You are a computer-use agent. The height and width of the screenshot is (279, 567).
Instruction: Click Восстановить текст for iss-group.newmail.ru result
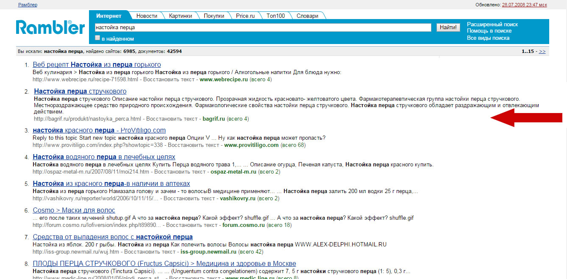[150, 251]
